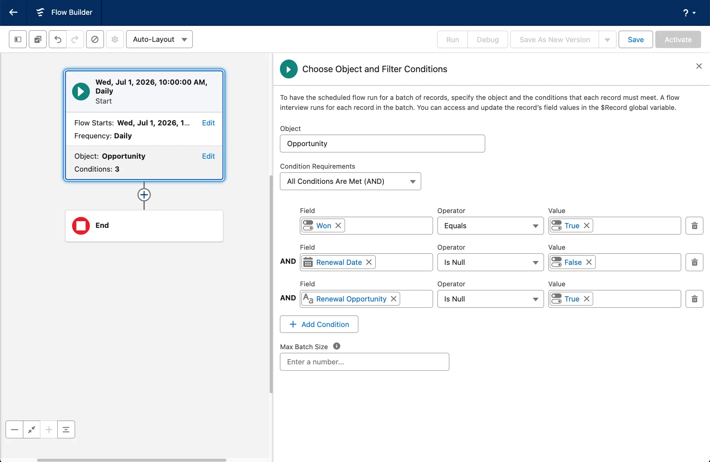Remove the Won field pill
Image resolution: width=710 pixels, height=462 pixels.
coord(338,226)
